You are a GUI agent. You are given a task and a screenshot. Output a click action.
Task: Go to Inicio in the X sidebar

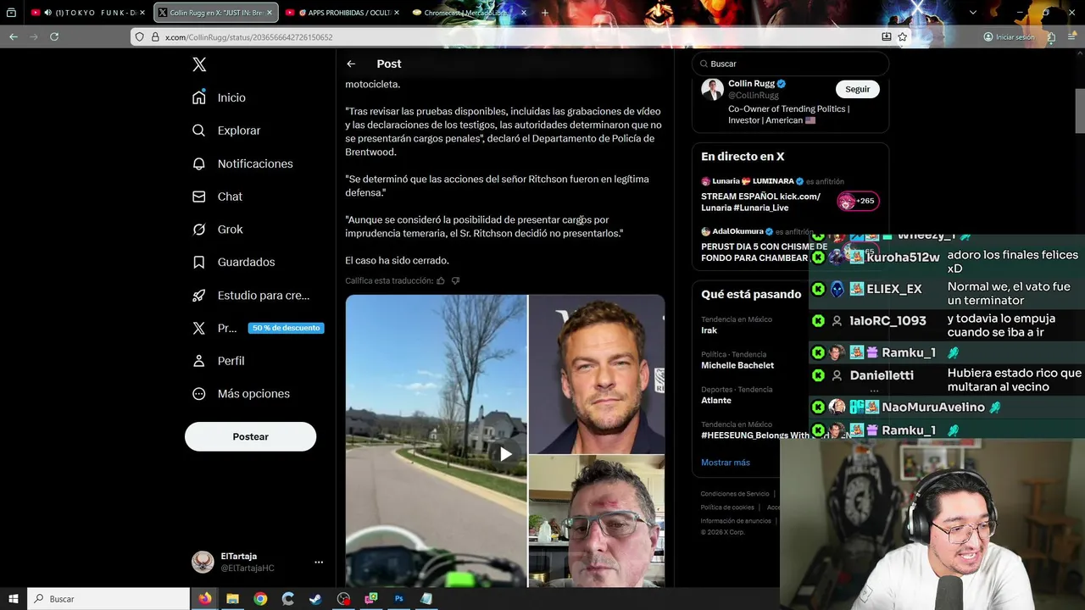(219, 97)
